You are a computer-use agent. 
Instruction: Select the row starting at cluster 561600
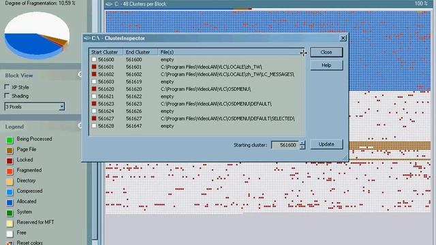click(197, 59)
